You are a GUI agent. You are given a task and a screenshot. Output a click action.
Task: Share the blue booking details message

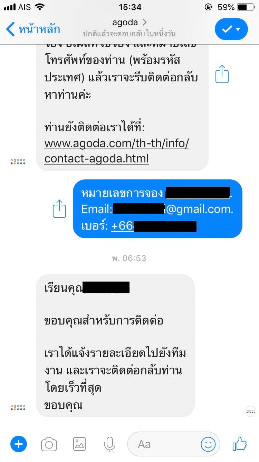click(59, 209)
